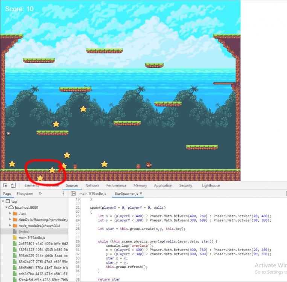Open file 83d2a497-27f0-47d8 in tree

(43, 262)
